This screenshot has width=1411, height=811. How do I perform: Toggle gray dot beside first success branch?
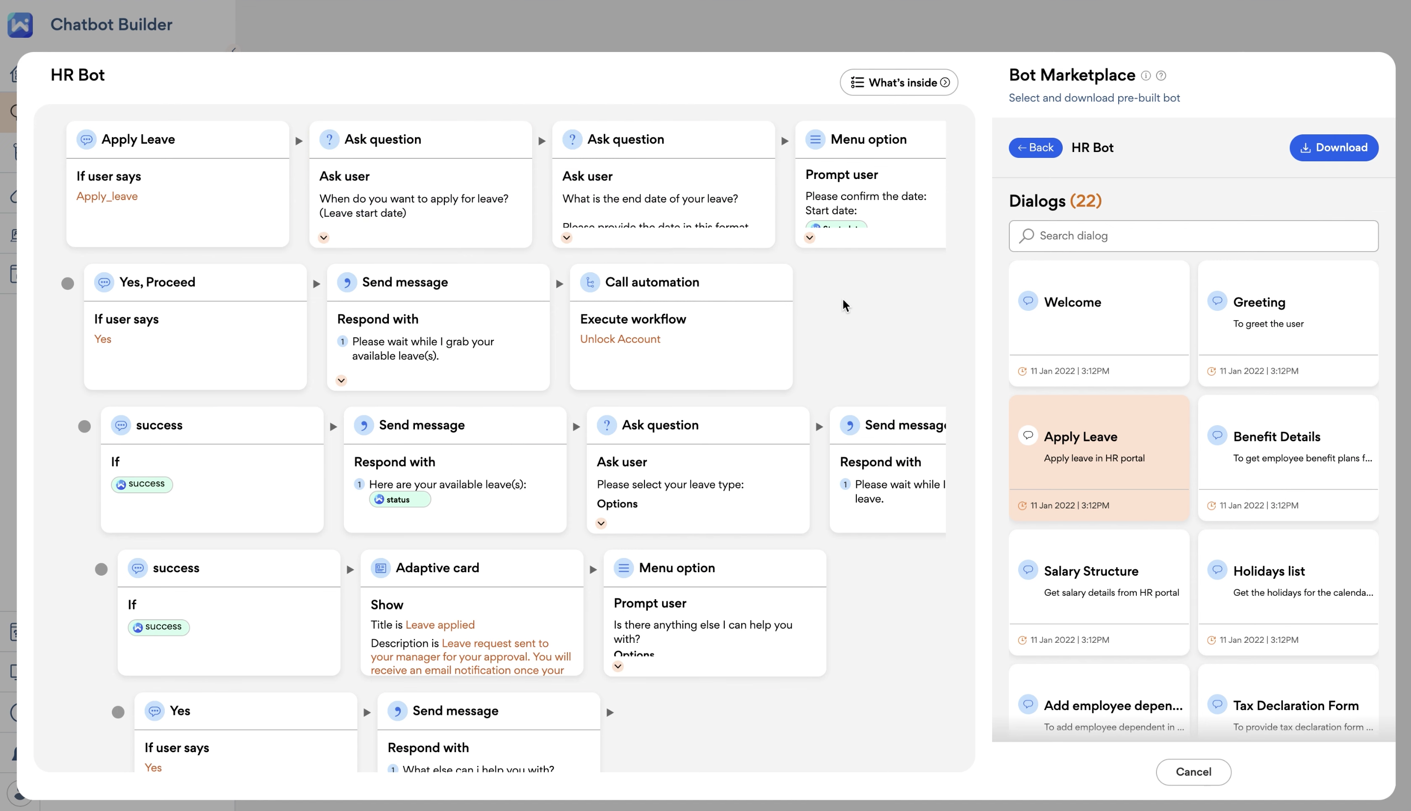[x=84, y=427]
